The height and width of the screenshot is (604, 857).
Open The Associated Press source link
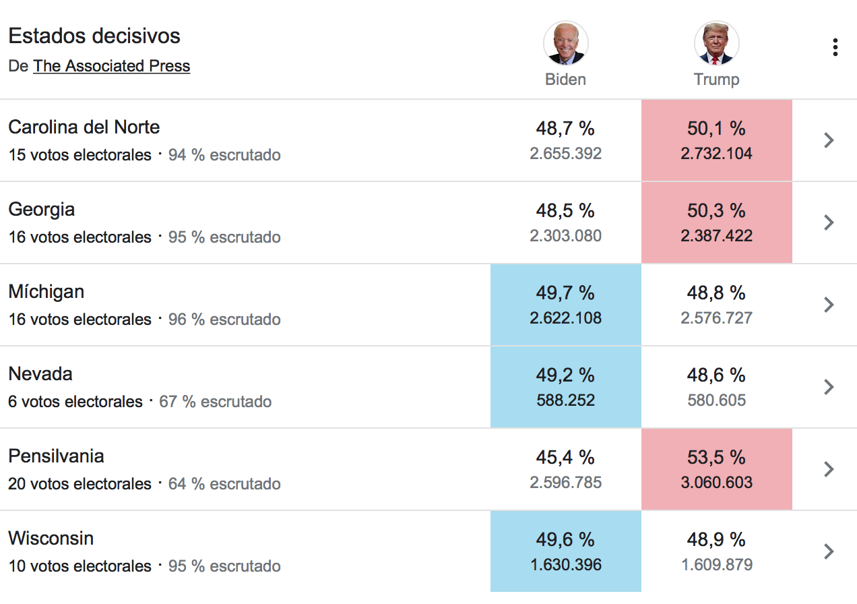tap(112, 66)
